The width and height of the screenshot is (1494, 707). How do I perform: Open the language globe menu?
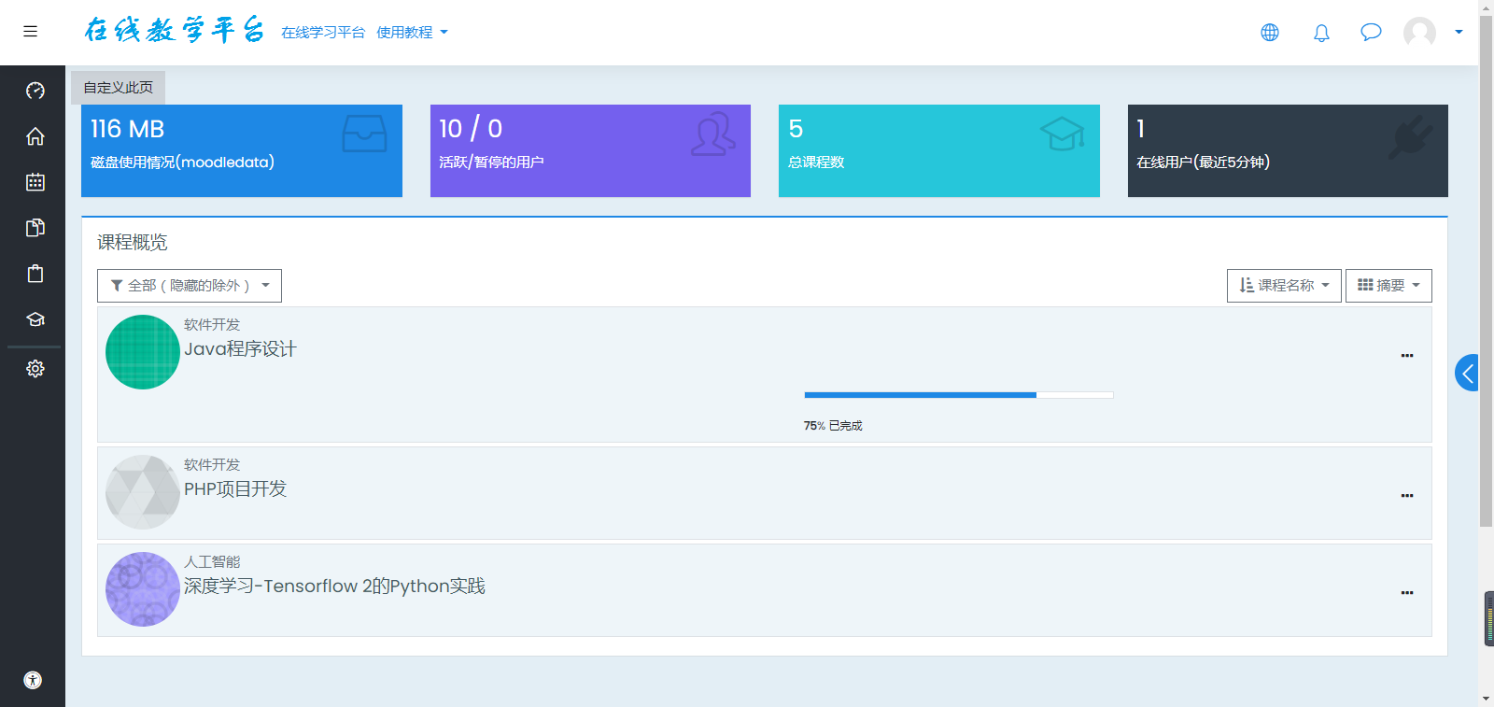[1270, 33]
